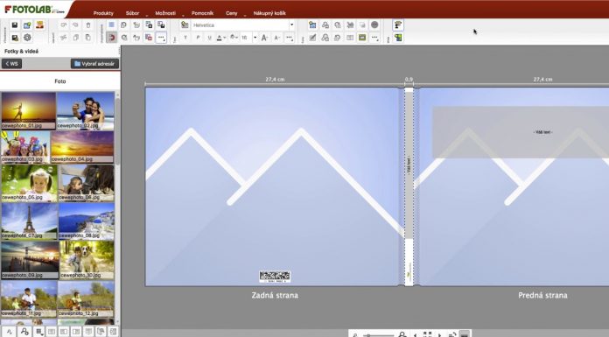The image size is (609, 337).
Task: Click the paste clipboard icon
Action: (x=88, y=38)
